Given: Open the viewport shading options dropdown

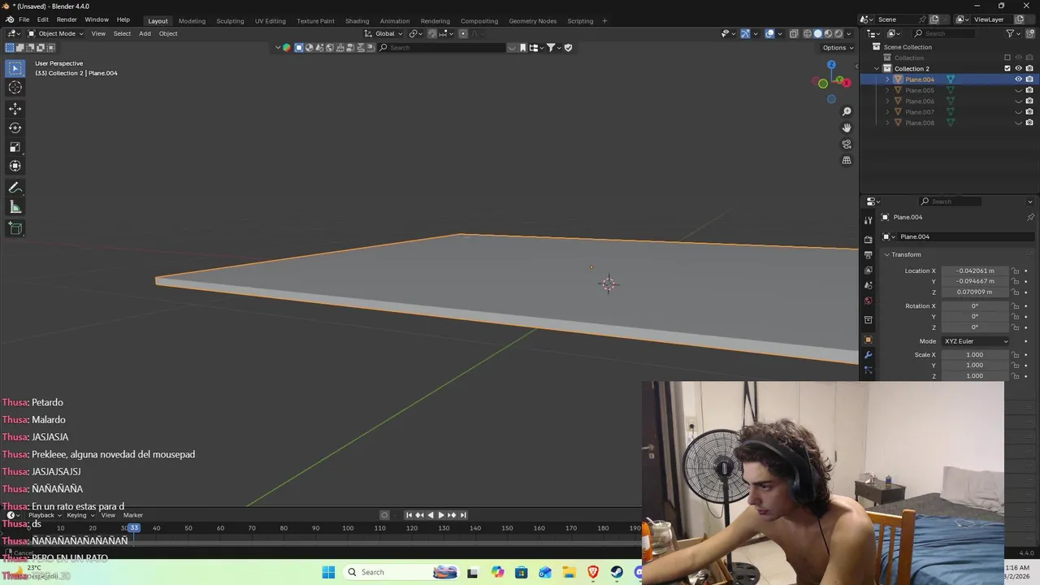Looking at the screenshot, I should pyautogui.click(x=849, y=33).
